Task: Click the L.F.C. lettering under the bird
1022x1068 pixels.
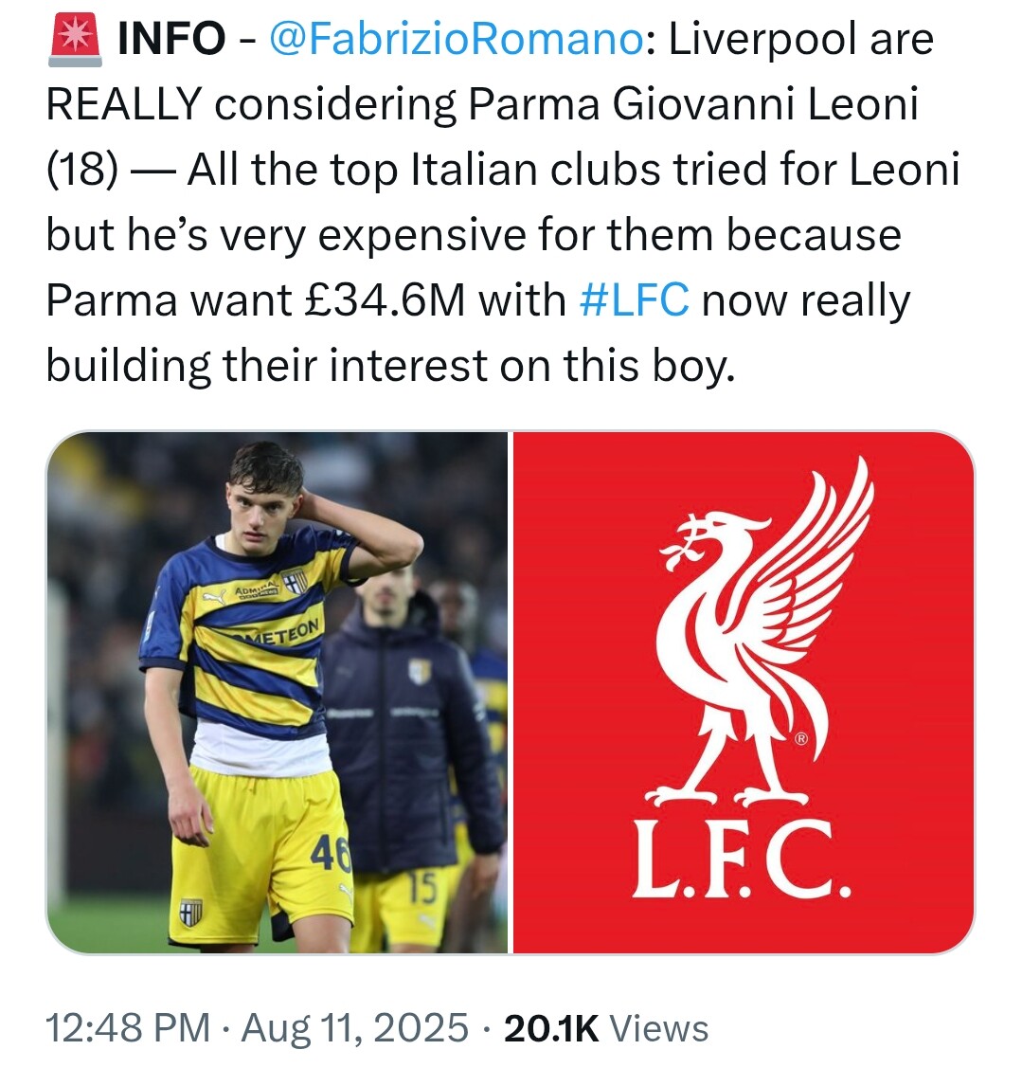Action: pos(743,863)
